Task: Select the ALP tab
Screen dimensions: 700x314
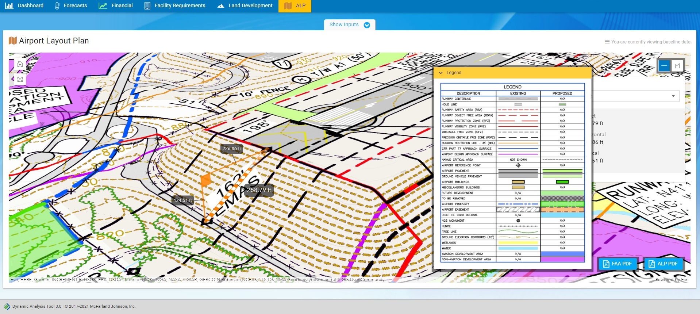Action: click(x=295, y=5)
